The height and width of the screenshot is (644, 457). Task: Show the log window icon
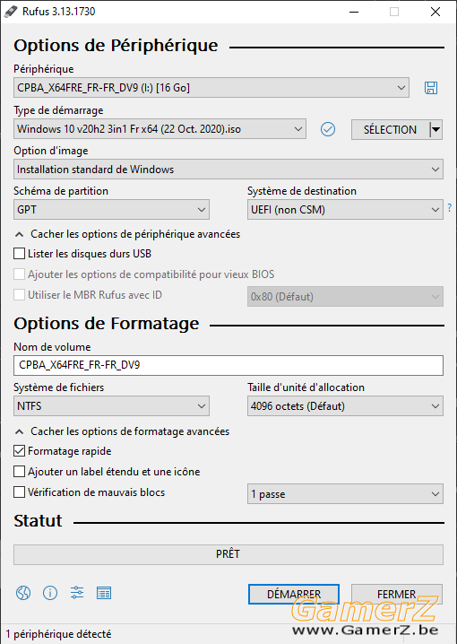pyautogui.click(x=104, y=593)
